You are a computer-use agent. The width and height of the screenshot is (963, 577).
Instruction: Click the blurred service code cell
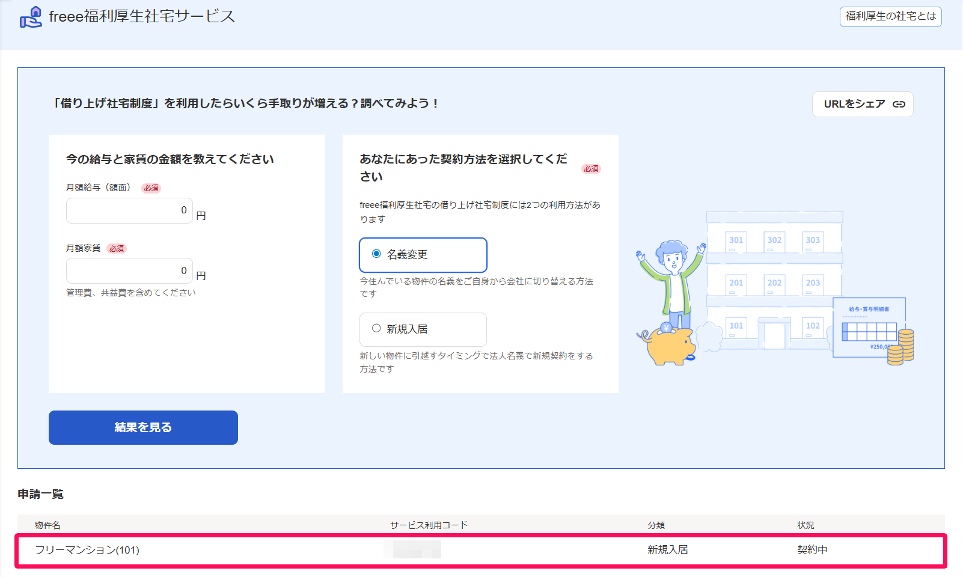pyautogui.click(x=412, y=549)
